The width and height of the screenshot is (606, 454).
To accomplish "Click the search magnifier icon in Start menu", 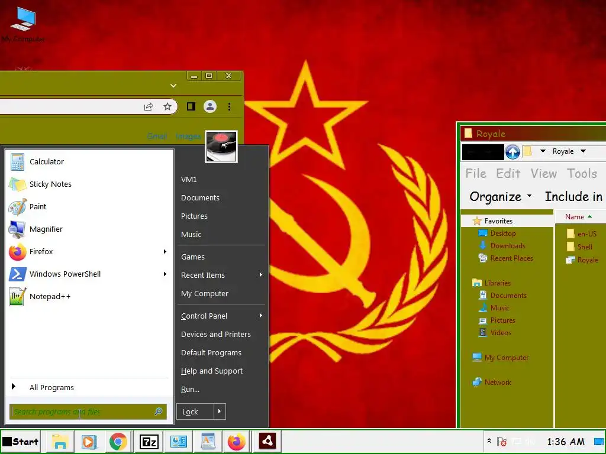I will (159, 411).
